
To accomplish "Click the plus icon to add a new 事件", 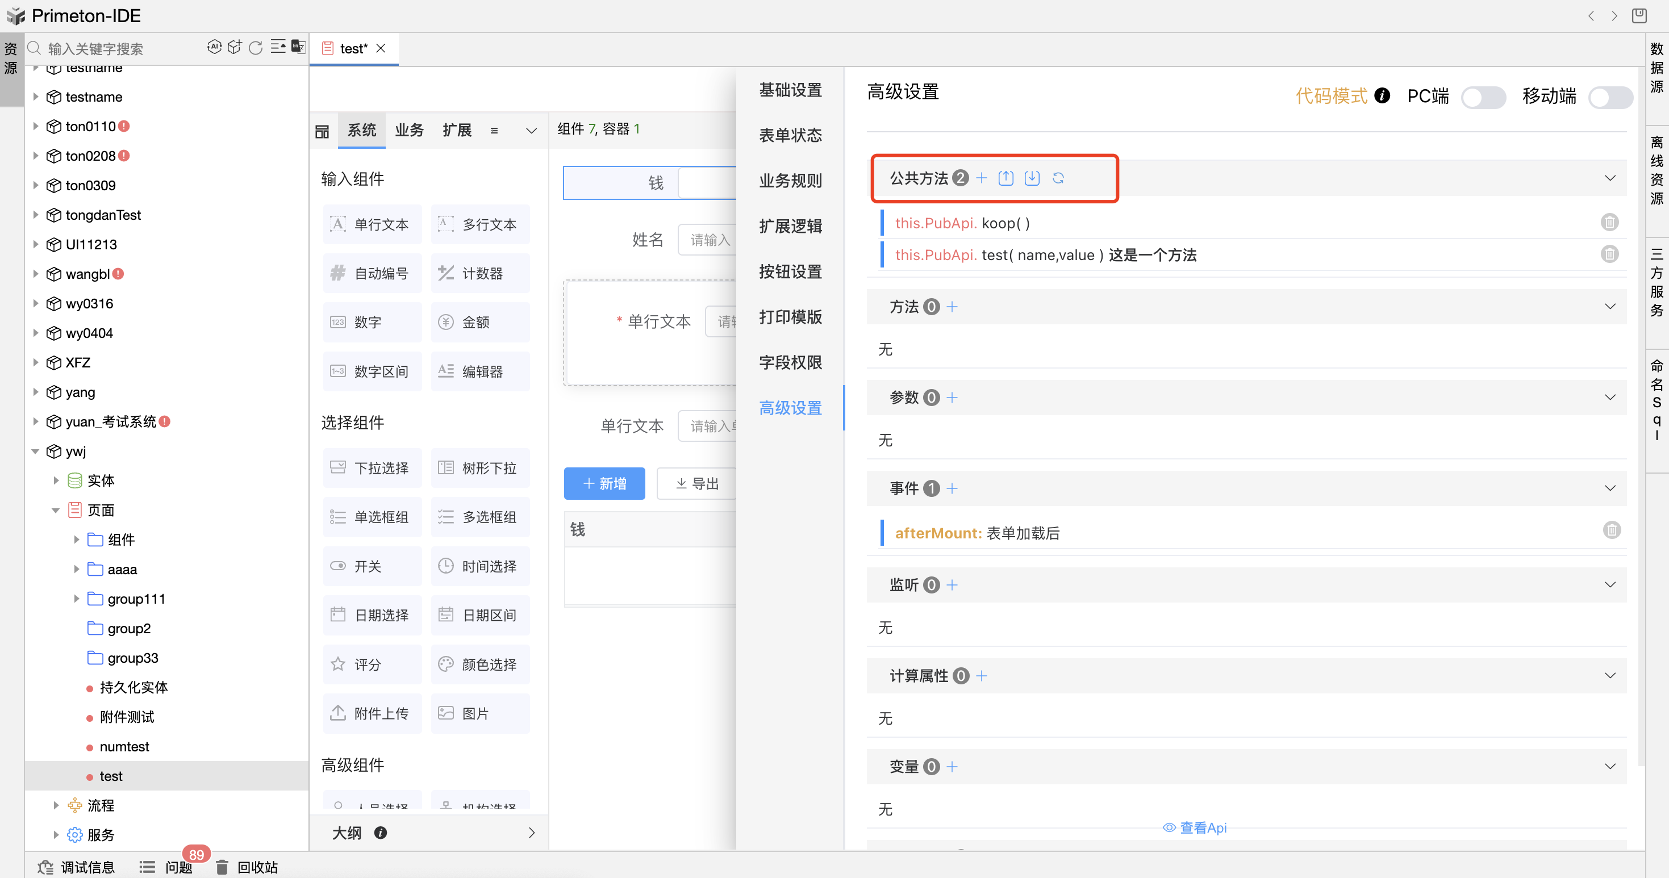I will click(952, 488).
